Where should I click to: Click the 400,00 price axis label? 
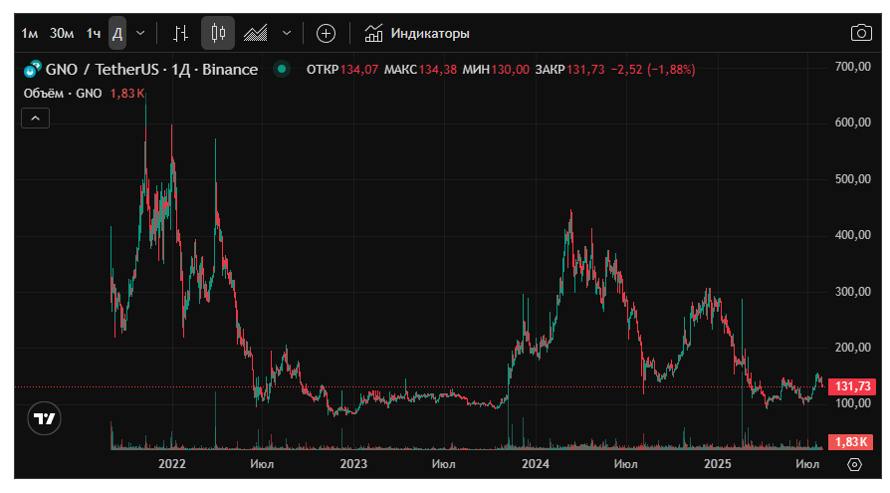pos(852,235)
